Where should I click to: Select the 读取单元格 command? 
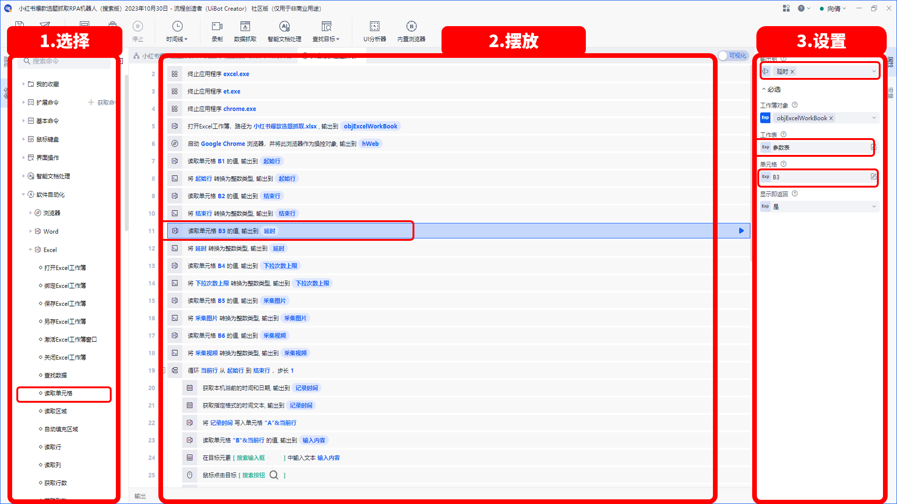58,393
